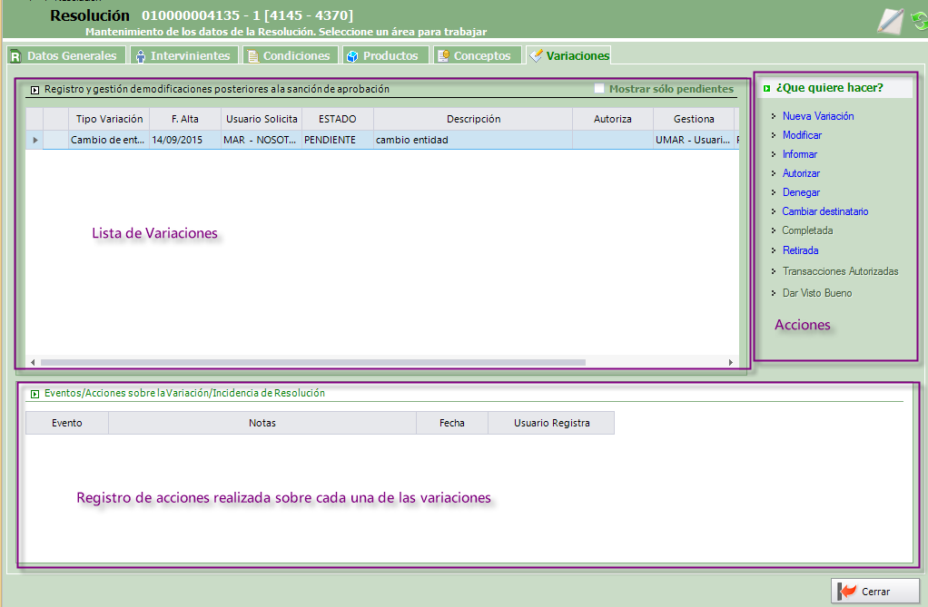Click the Evento column header
The image size is (928, 607).
tap(67, 423)
